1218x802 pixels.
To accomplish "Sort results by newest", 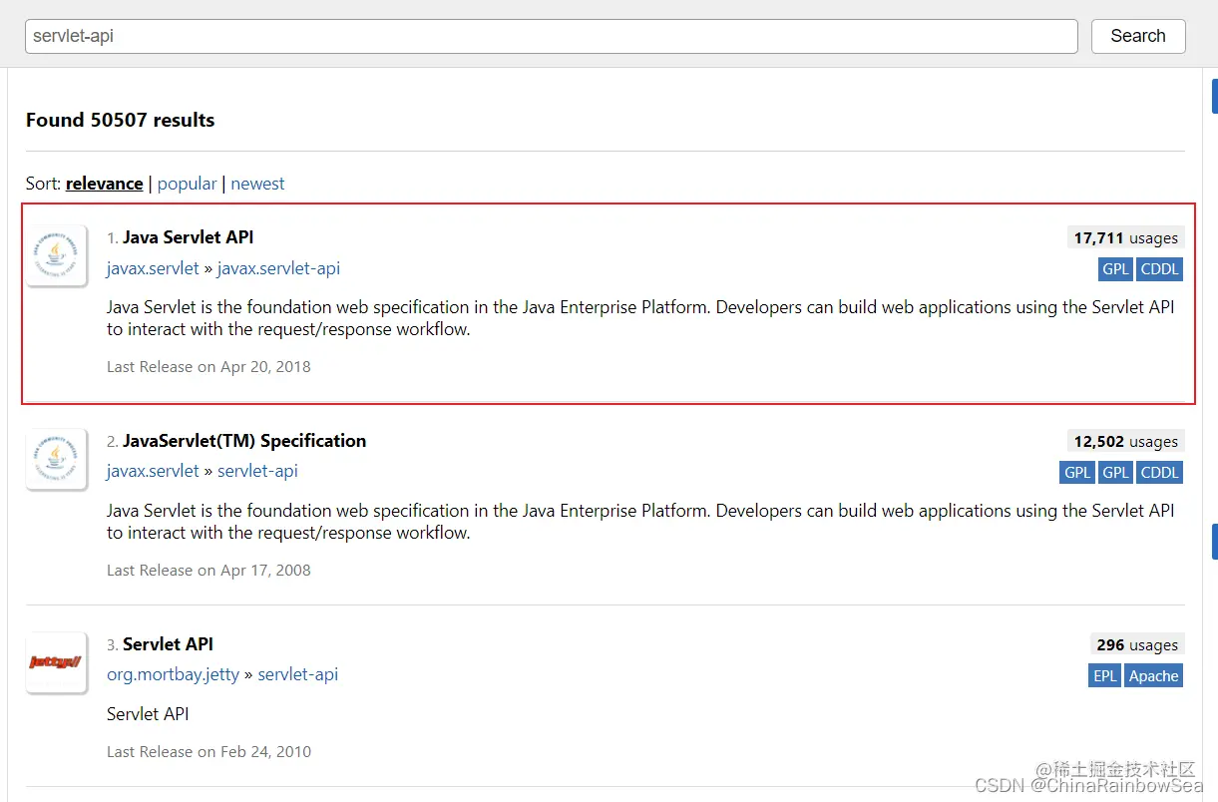I will 257,184.
